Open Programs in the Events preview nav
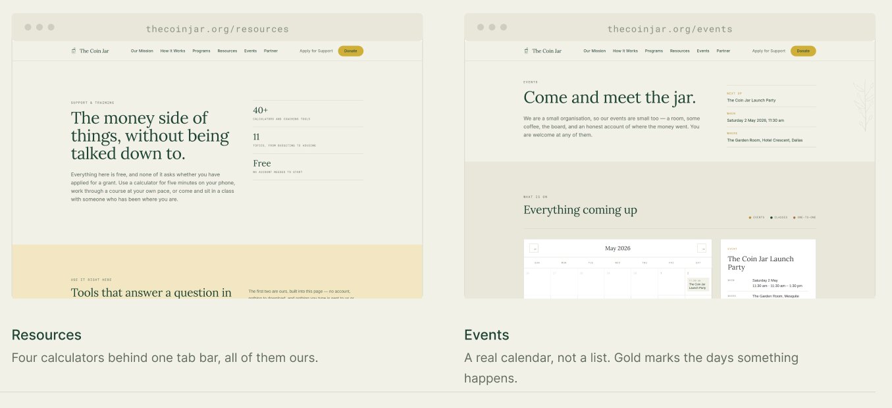 654,51
